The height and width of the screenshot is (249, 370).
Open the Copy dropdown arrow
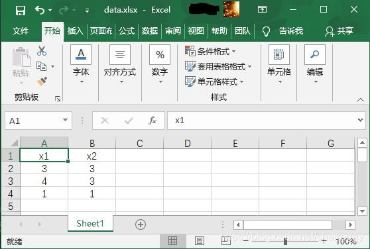pyautogui.click(x=52, y=67)
